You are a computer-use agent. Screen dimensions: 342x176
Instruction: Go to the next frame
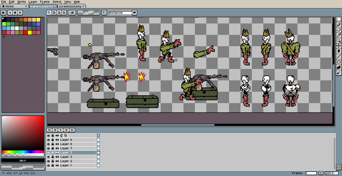point(66,130)
